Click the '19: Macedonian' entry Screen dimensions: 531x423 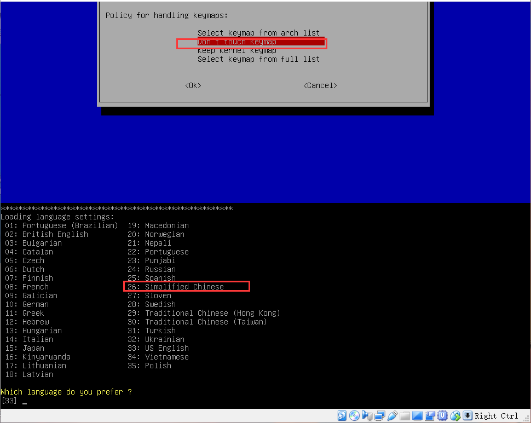158,225
